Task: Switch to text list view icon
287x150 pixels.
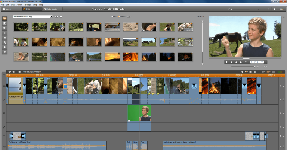Action: pos(274,72)
